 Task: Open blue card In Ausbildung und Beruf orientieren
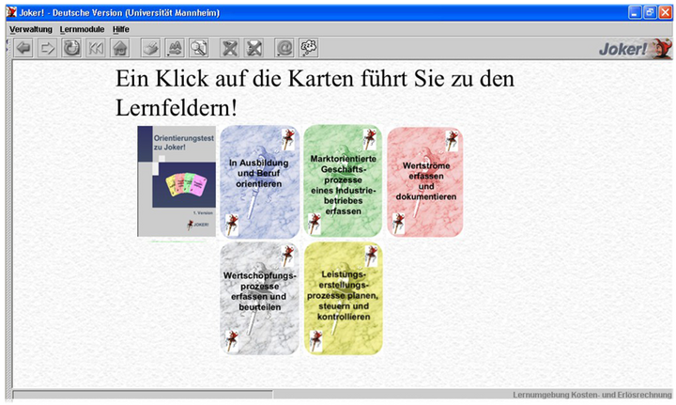pyautogui.click(x=259, y=181)
